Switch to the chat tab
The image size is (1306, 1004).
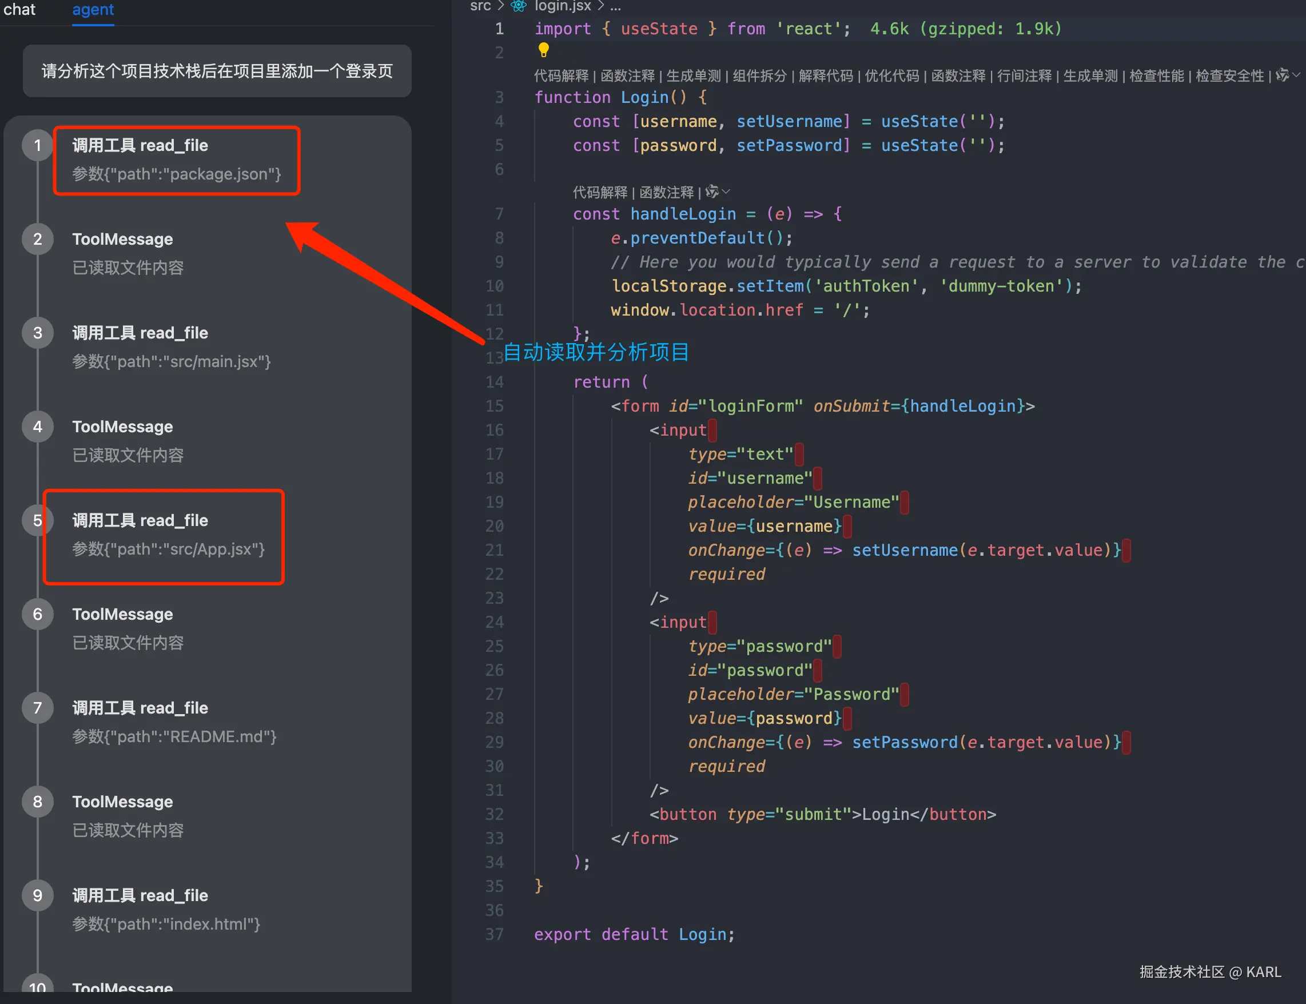click(x=19, y=10)
